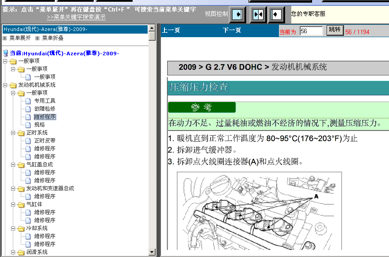Click the right-arrow view control icon
This screenshot has width=389, height=257.
(238, 15)
